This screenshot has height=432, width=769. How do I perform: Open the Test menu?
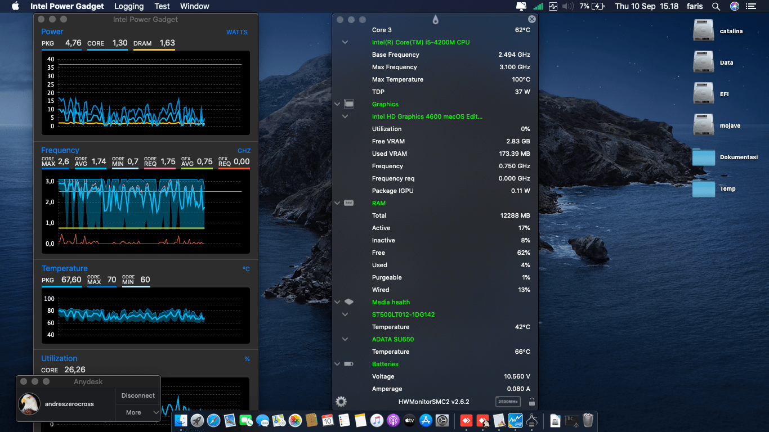(162, 6)
